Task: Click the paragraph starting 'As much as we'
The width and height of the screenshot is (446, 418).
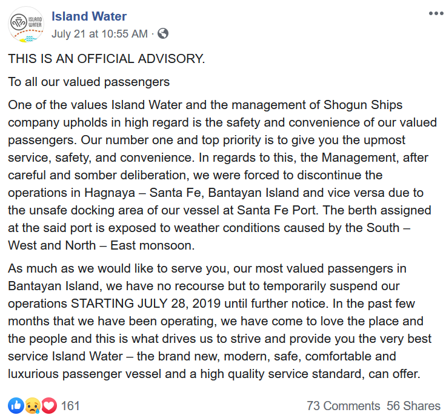Action: [219, 321]
